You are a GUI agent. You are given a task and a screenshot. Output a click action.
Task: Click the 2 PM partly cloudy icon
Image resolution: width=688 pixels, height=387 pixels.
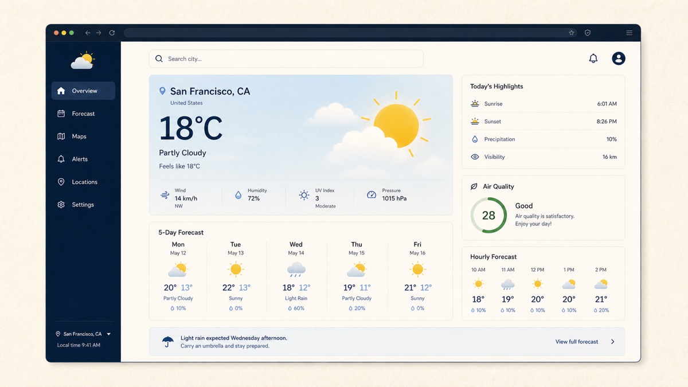click(601, 284)
